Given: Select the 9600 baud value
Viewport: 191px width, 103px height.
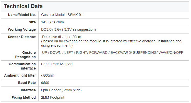Looking at the screenshot, I should tap(45, 83).
